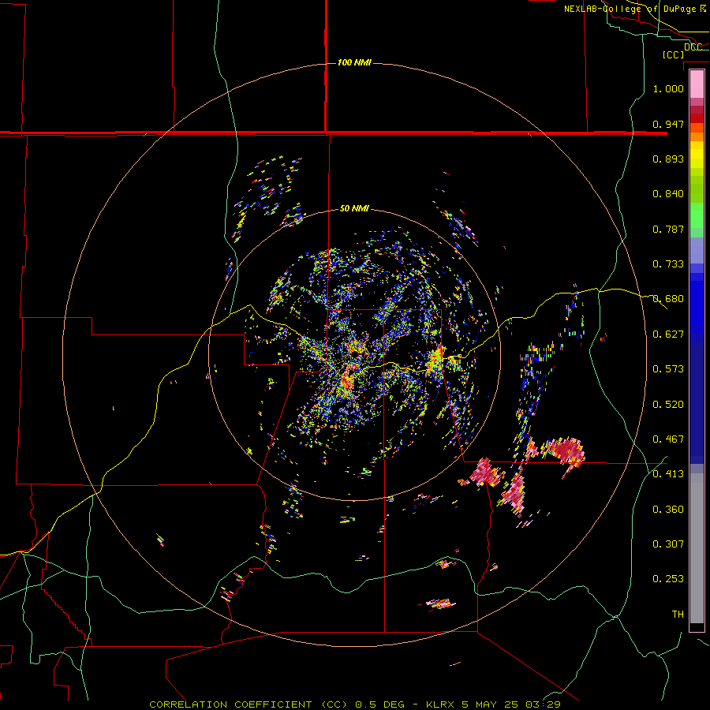This screenshot has width=710, height=710.
Task: Select the 0.947 value on color scale
Action: tap(668, 124)
